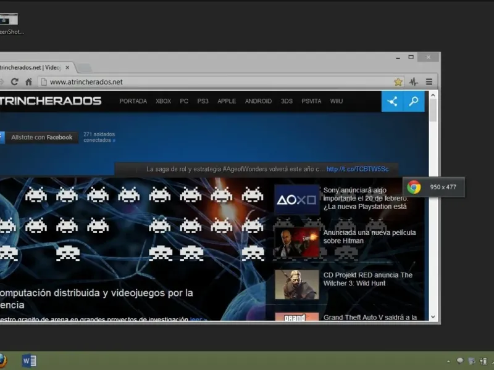Open Computación distribuida y videojuegos headline

click(96, 298)
